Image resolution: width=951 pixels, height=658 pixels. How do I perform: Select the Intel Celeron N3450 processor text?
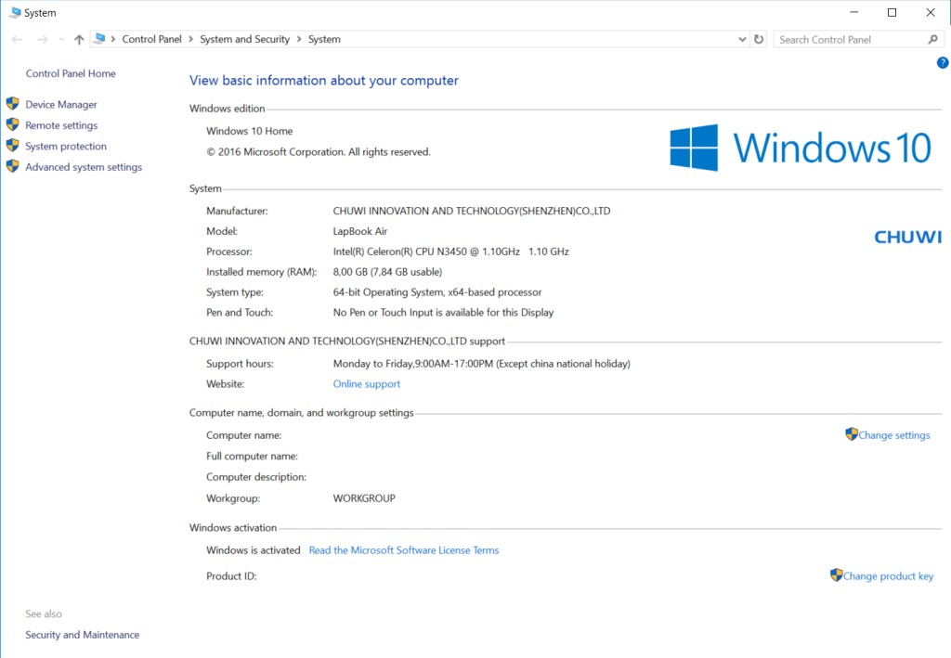(450, 252)
